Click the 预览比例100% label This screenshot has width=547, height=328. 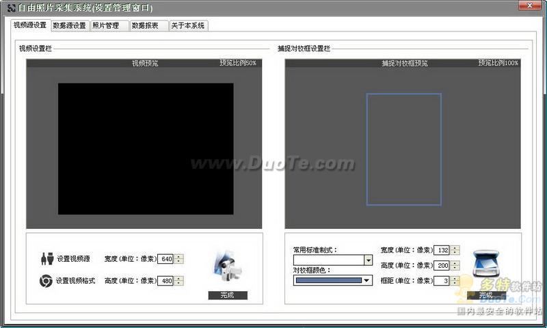point(498,63)
